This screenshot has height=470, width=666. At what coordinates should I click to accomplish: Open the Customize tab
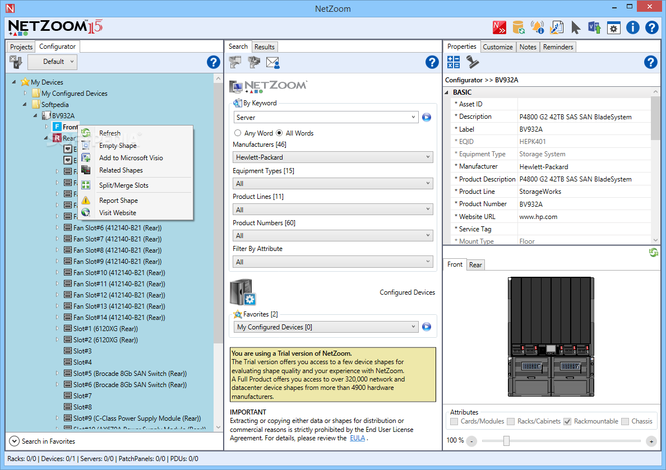click(x=497, y=46)
